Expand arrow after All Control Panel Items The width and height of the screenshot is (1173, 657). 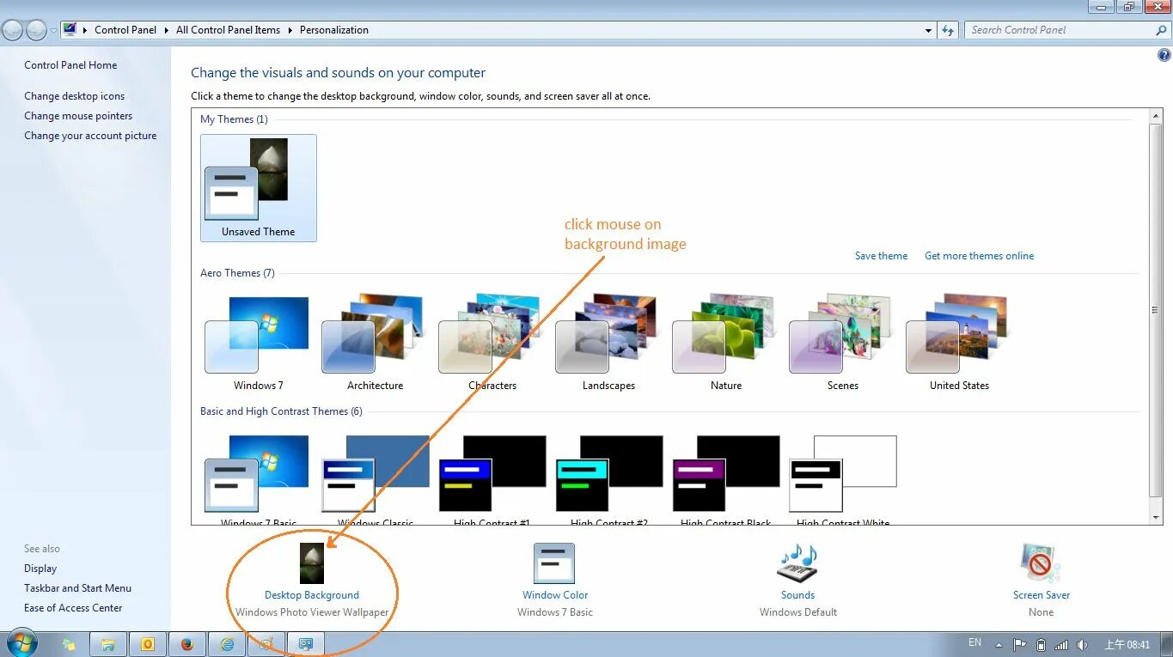(290, 30)
